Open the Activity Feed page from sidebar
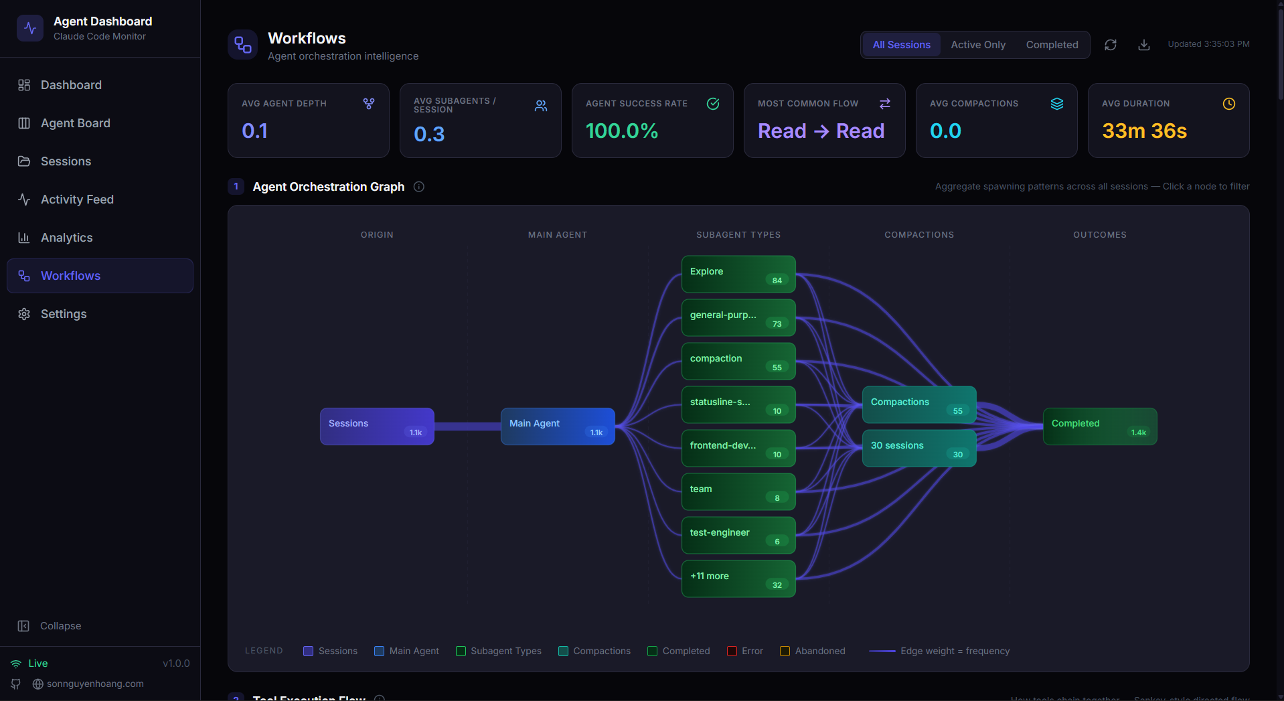The height and width of the screenshot is (701, 1284). (x=76, y=199)
